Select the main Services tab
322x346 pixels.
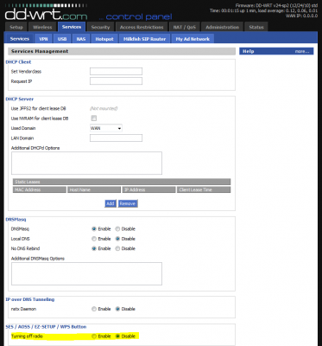[x=72, y=27]
